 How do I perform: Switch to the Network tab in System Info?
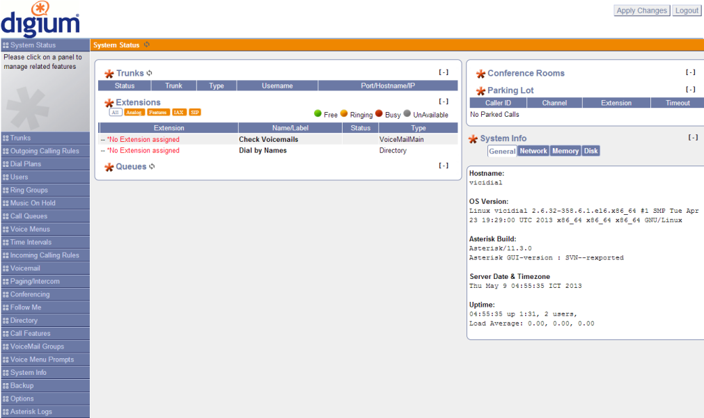pyautogui.click(x=533, y=151)
